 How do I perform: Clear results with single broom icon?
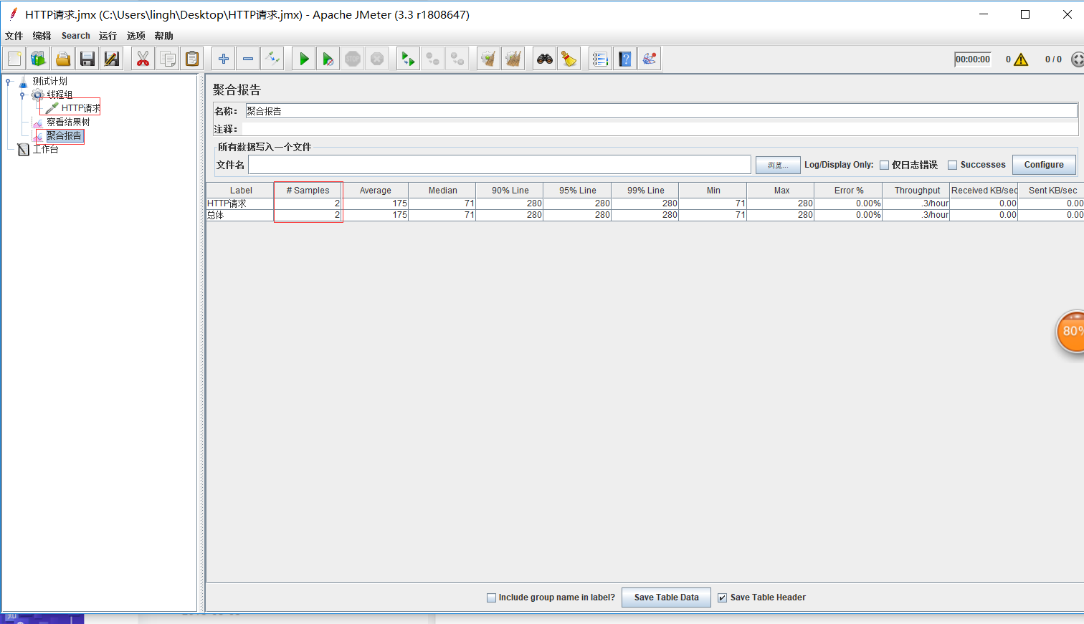pos(489,59)
